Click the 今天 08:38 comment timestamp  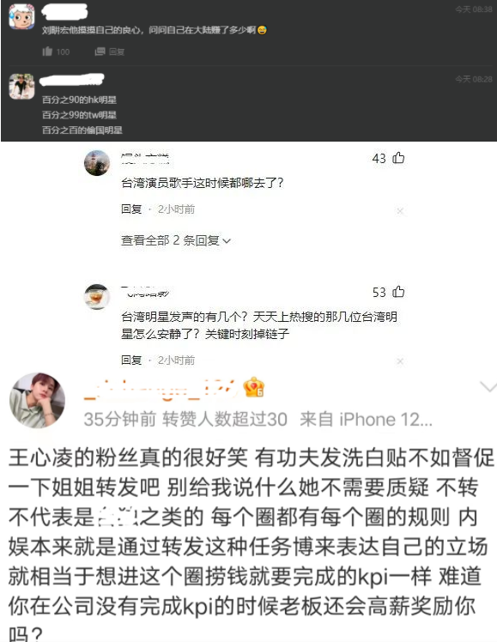point(474,9)
